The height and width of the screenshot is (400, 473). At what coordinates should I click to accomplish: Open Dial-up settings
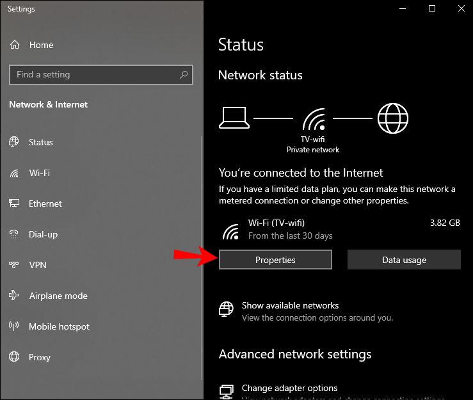(43, 234)
